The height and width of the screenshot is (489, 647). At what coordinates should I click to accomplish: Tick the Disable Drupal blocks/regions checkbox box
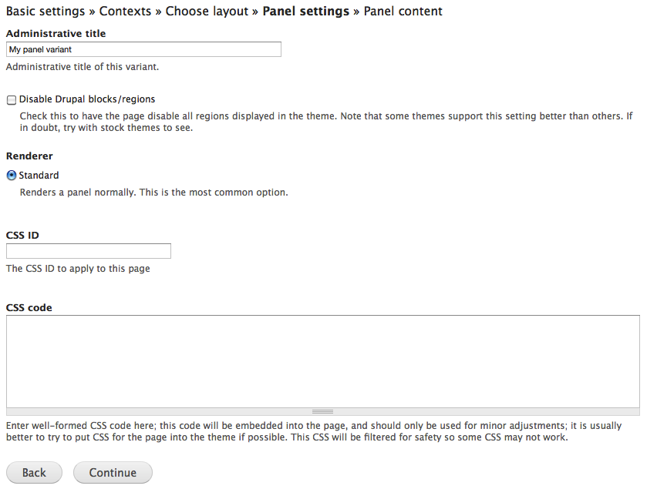coord(12,100)
